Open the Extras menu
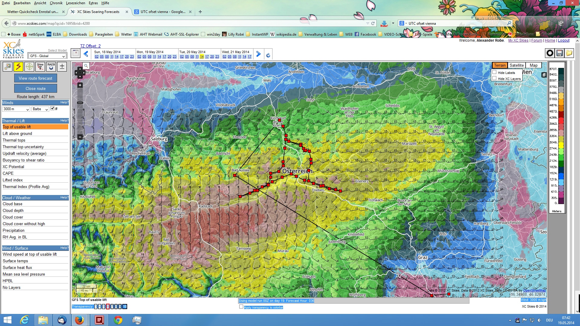The height and width of the screenshot is (326, 580). point(93,3)
